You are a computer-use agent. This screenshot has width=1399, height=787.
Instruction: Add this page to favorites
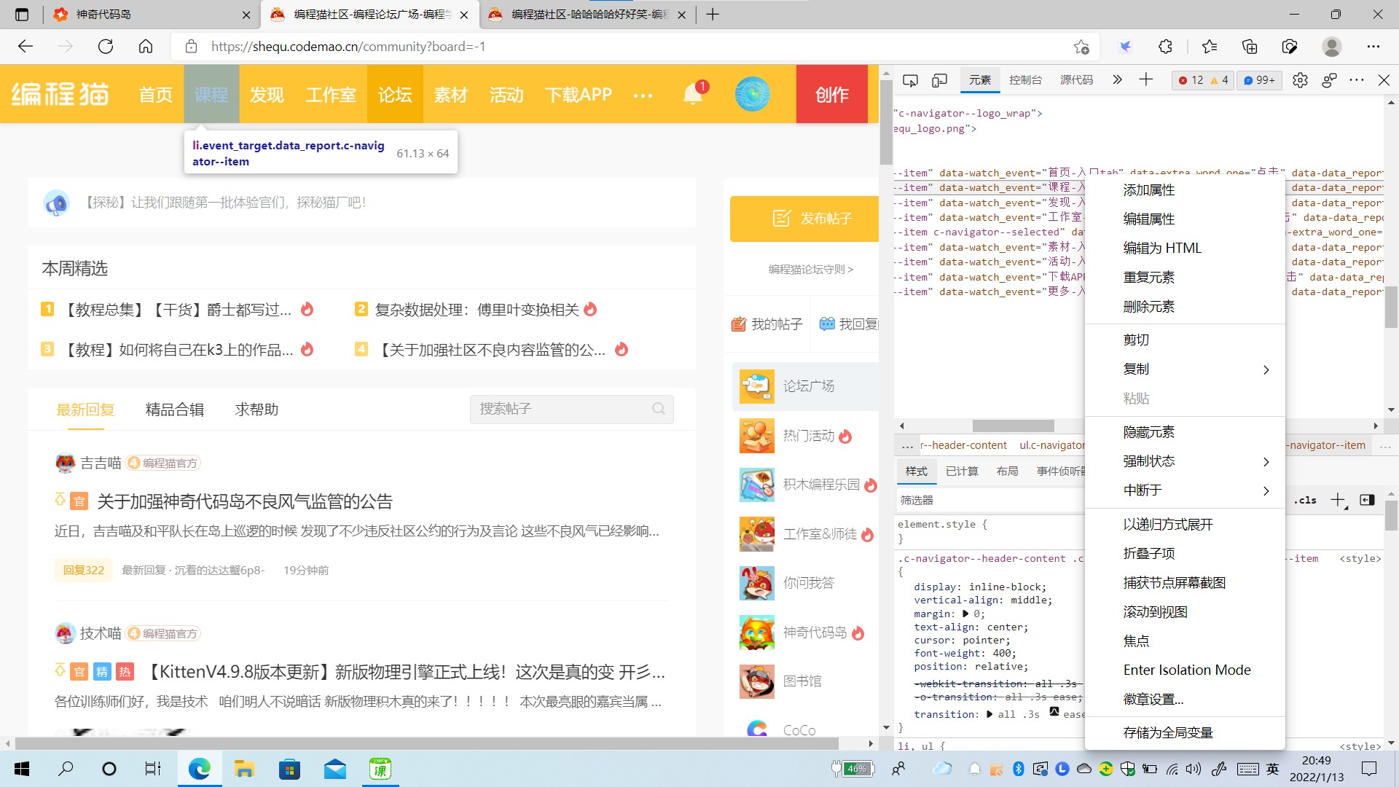coord(1081,47)
